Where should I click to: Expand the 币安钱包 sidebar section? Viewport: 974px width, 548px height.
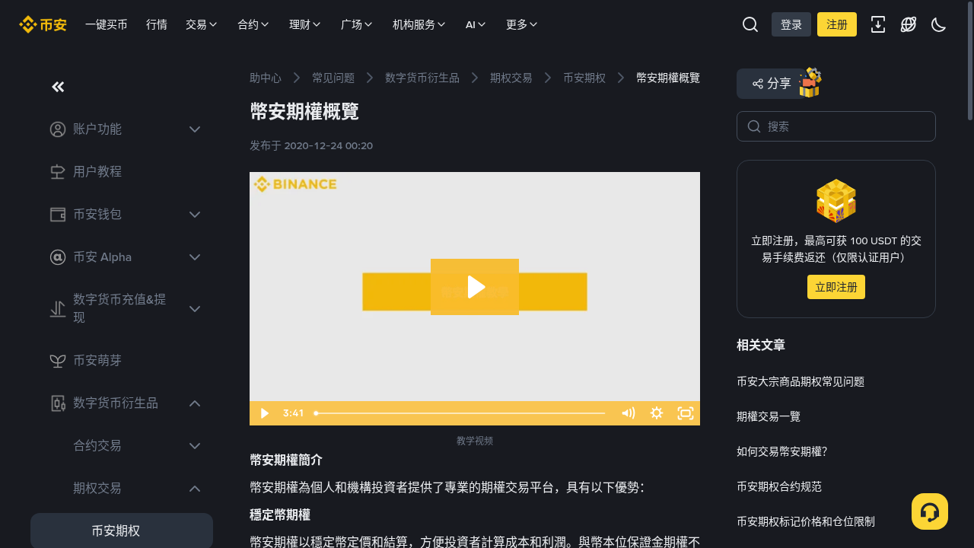pyautogui.click(x=195, y=215)
